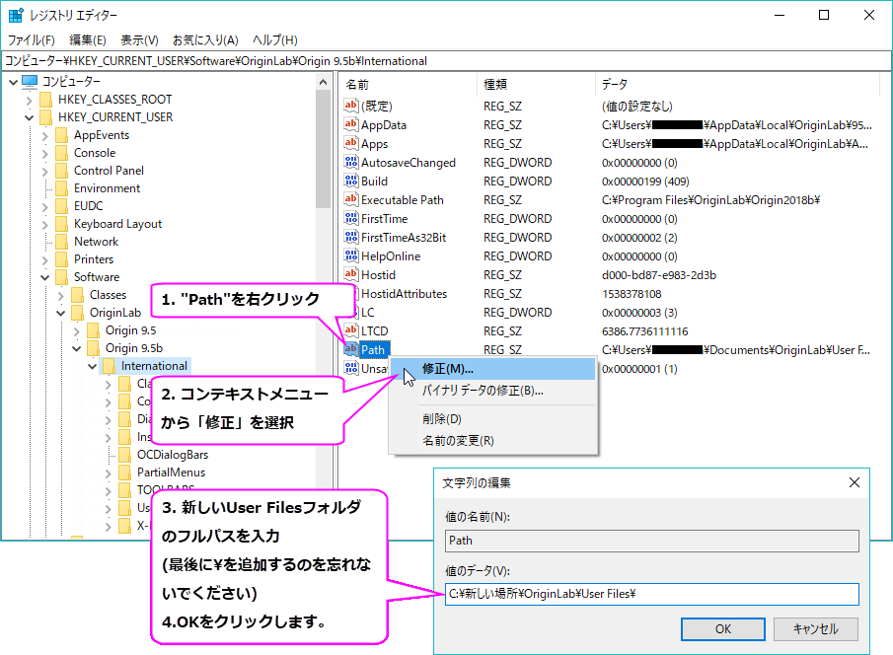This screenshot has width=893, height=655.
Task: Click the Apps string value icon
Action: (351, 143)
